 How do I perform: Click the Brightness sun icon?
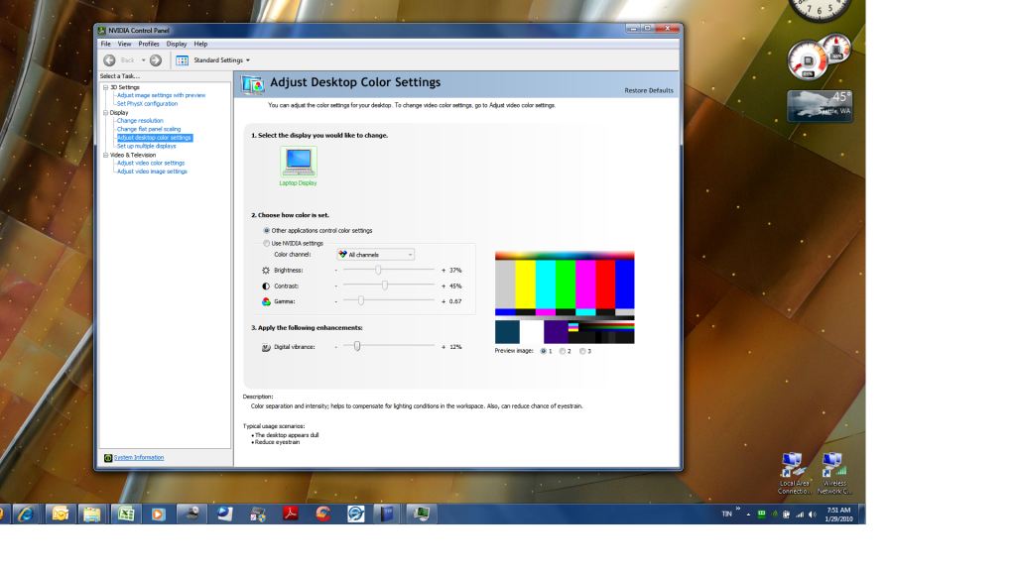[266, 271]
